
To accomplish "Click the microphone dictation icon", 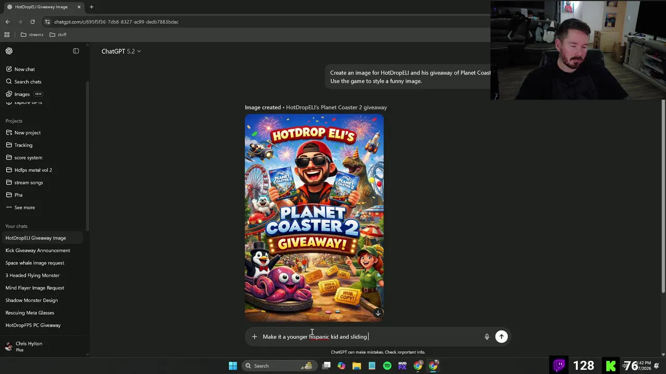I will point(487,337).
